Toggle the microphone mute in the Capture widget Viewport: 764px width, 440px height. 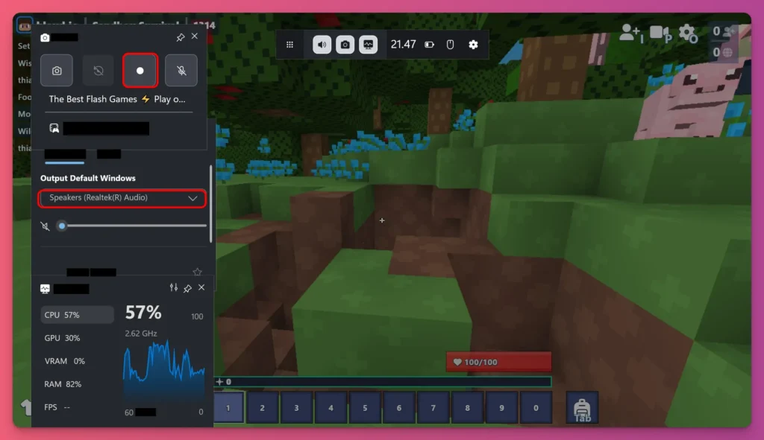coord(180,71)
